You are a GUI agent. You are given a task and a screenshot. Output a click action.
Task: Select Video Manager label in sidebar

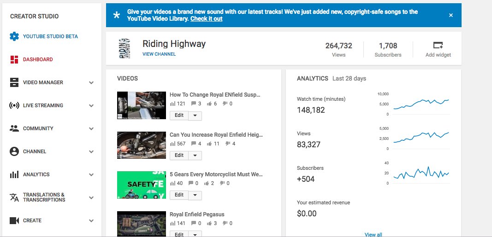coord(43,82)
